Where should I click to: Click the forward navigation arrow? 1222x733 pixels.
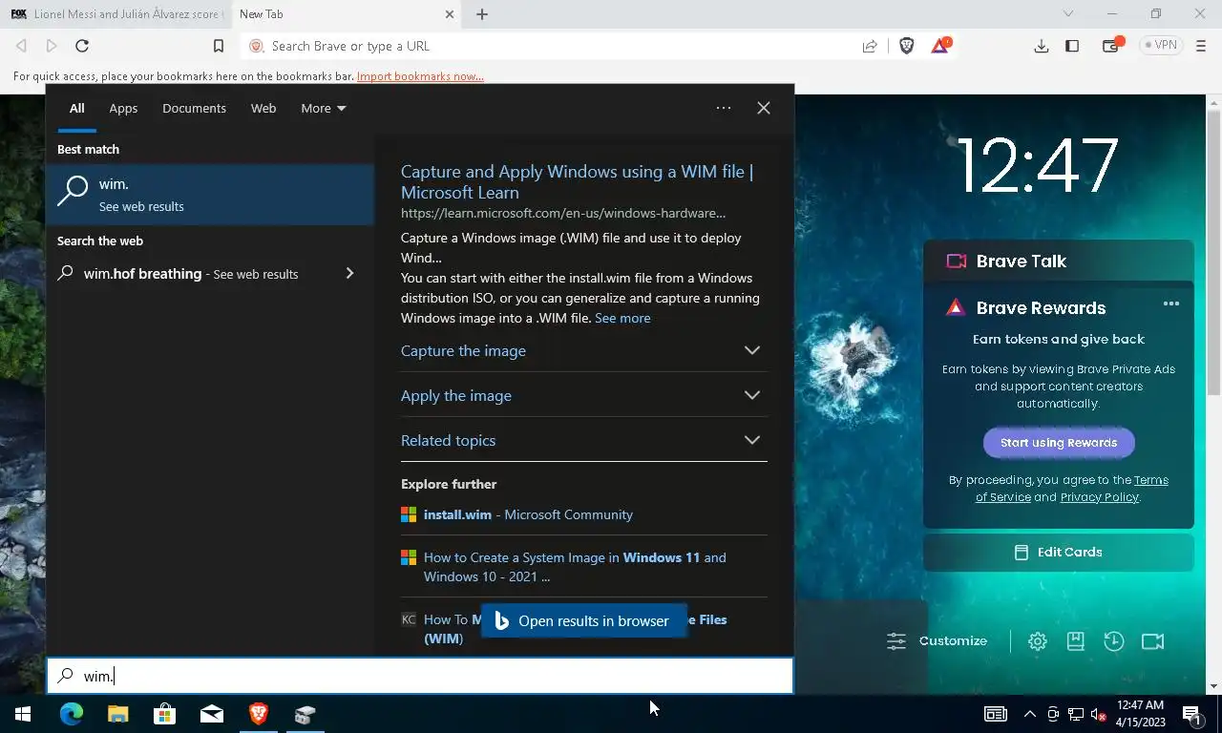point(52,46)
